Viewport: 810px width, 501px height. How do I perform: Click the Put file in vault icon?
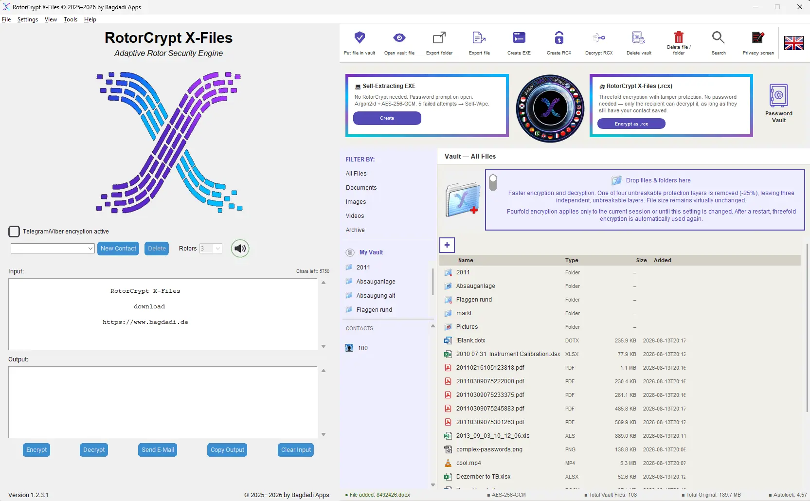pos(360,38)
